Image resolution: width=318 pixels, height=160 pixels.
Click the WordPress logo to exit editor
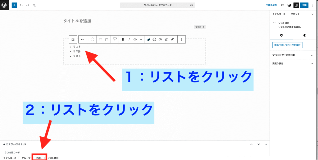click(5, 5)
